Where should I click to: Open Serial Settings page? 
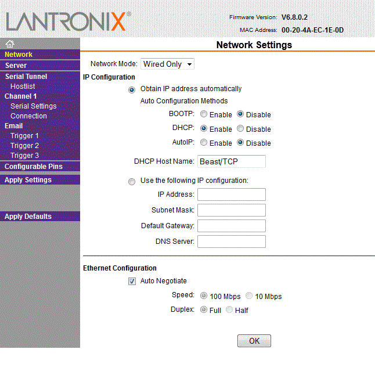click(x=34, y=106)
